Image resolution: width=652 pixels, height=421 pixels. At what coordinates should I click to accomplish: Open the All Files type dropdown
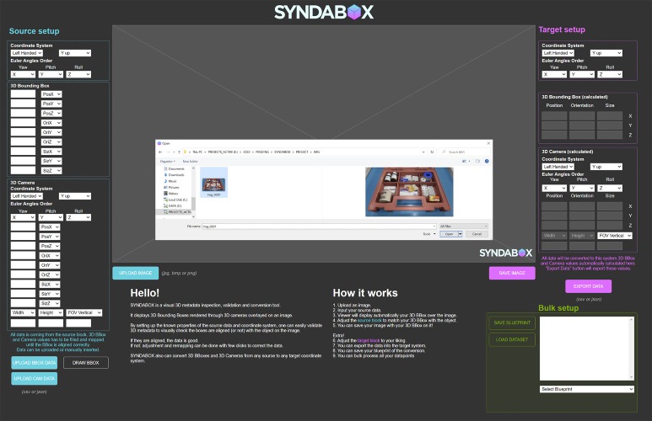tap(463, 226)
